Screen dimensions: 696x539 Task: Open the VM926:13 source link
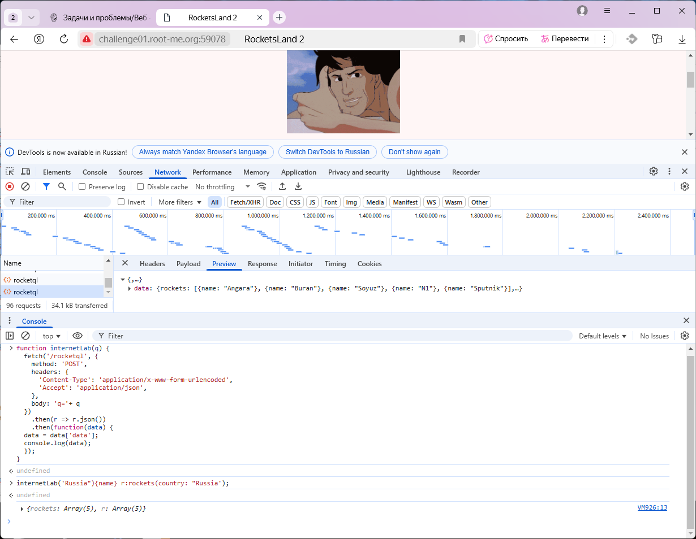pyautogui.click(x=652, y=507)
